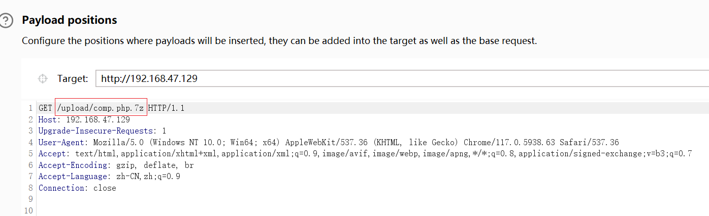Click line number 10 in the gutter

click(27, 210)
